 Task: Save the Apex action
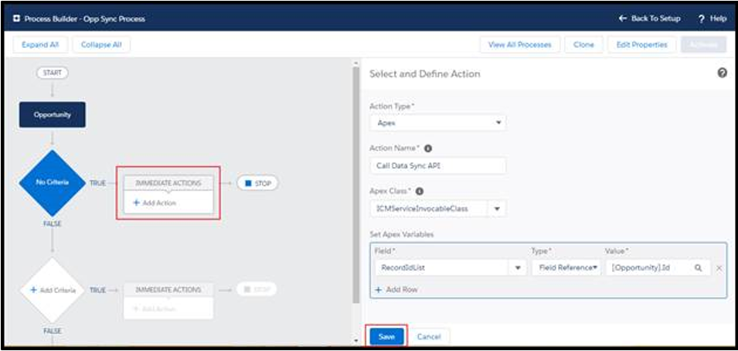[387, 337]
